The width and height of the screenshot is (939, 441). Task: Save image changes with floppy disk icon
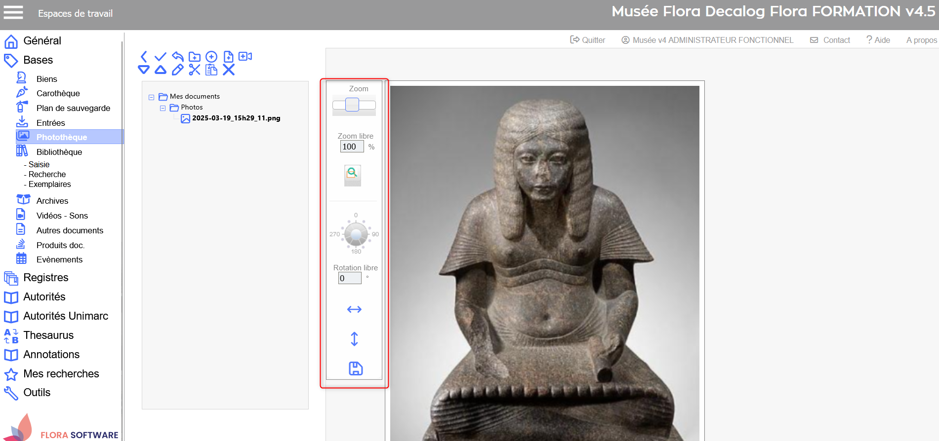355,368
